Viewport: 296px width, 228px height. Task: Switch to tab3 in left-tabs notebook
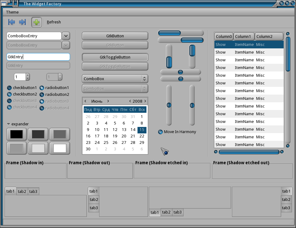point(94,208)
